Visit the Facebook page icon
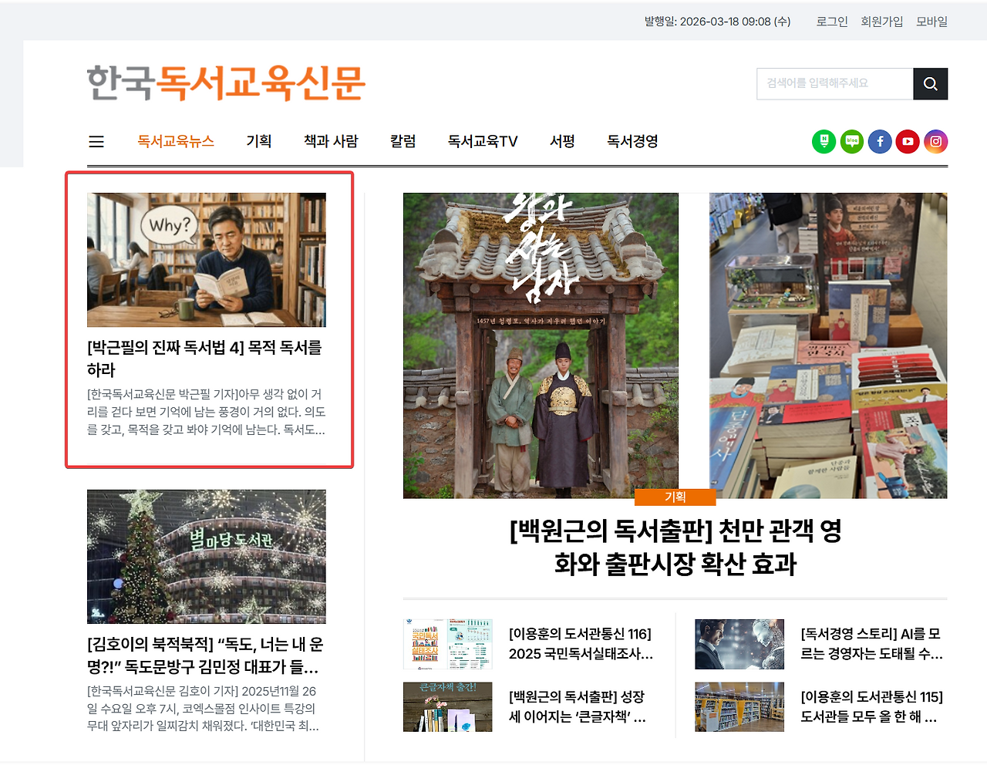987x765 pixels. click(880, 142)
